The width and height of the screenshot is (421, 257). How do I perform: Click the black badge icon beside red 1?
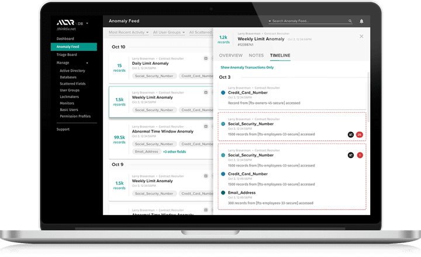pos(351,155)
